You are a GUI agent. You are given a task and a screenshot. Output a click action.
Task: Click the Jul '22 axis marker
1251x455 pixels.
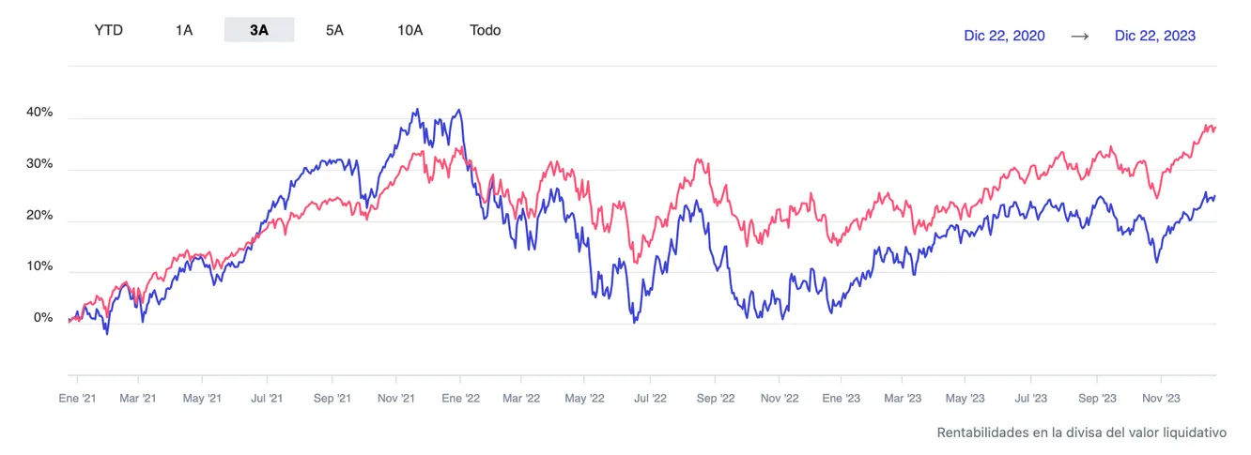coord(650,398)
